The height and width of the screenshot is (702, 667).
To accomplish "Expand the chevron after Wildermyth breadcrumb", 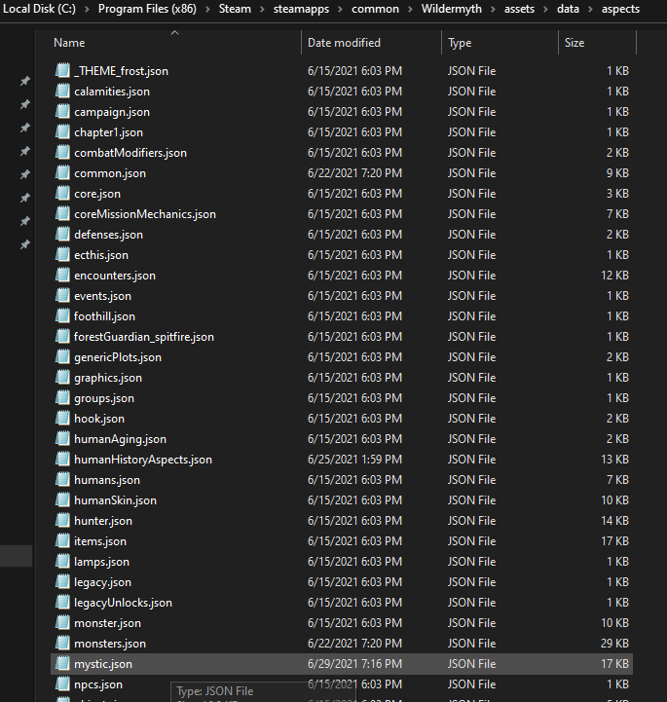I will 494,10.
